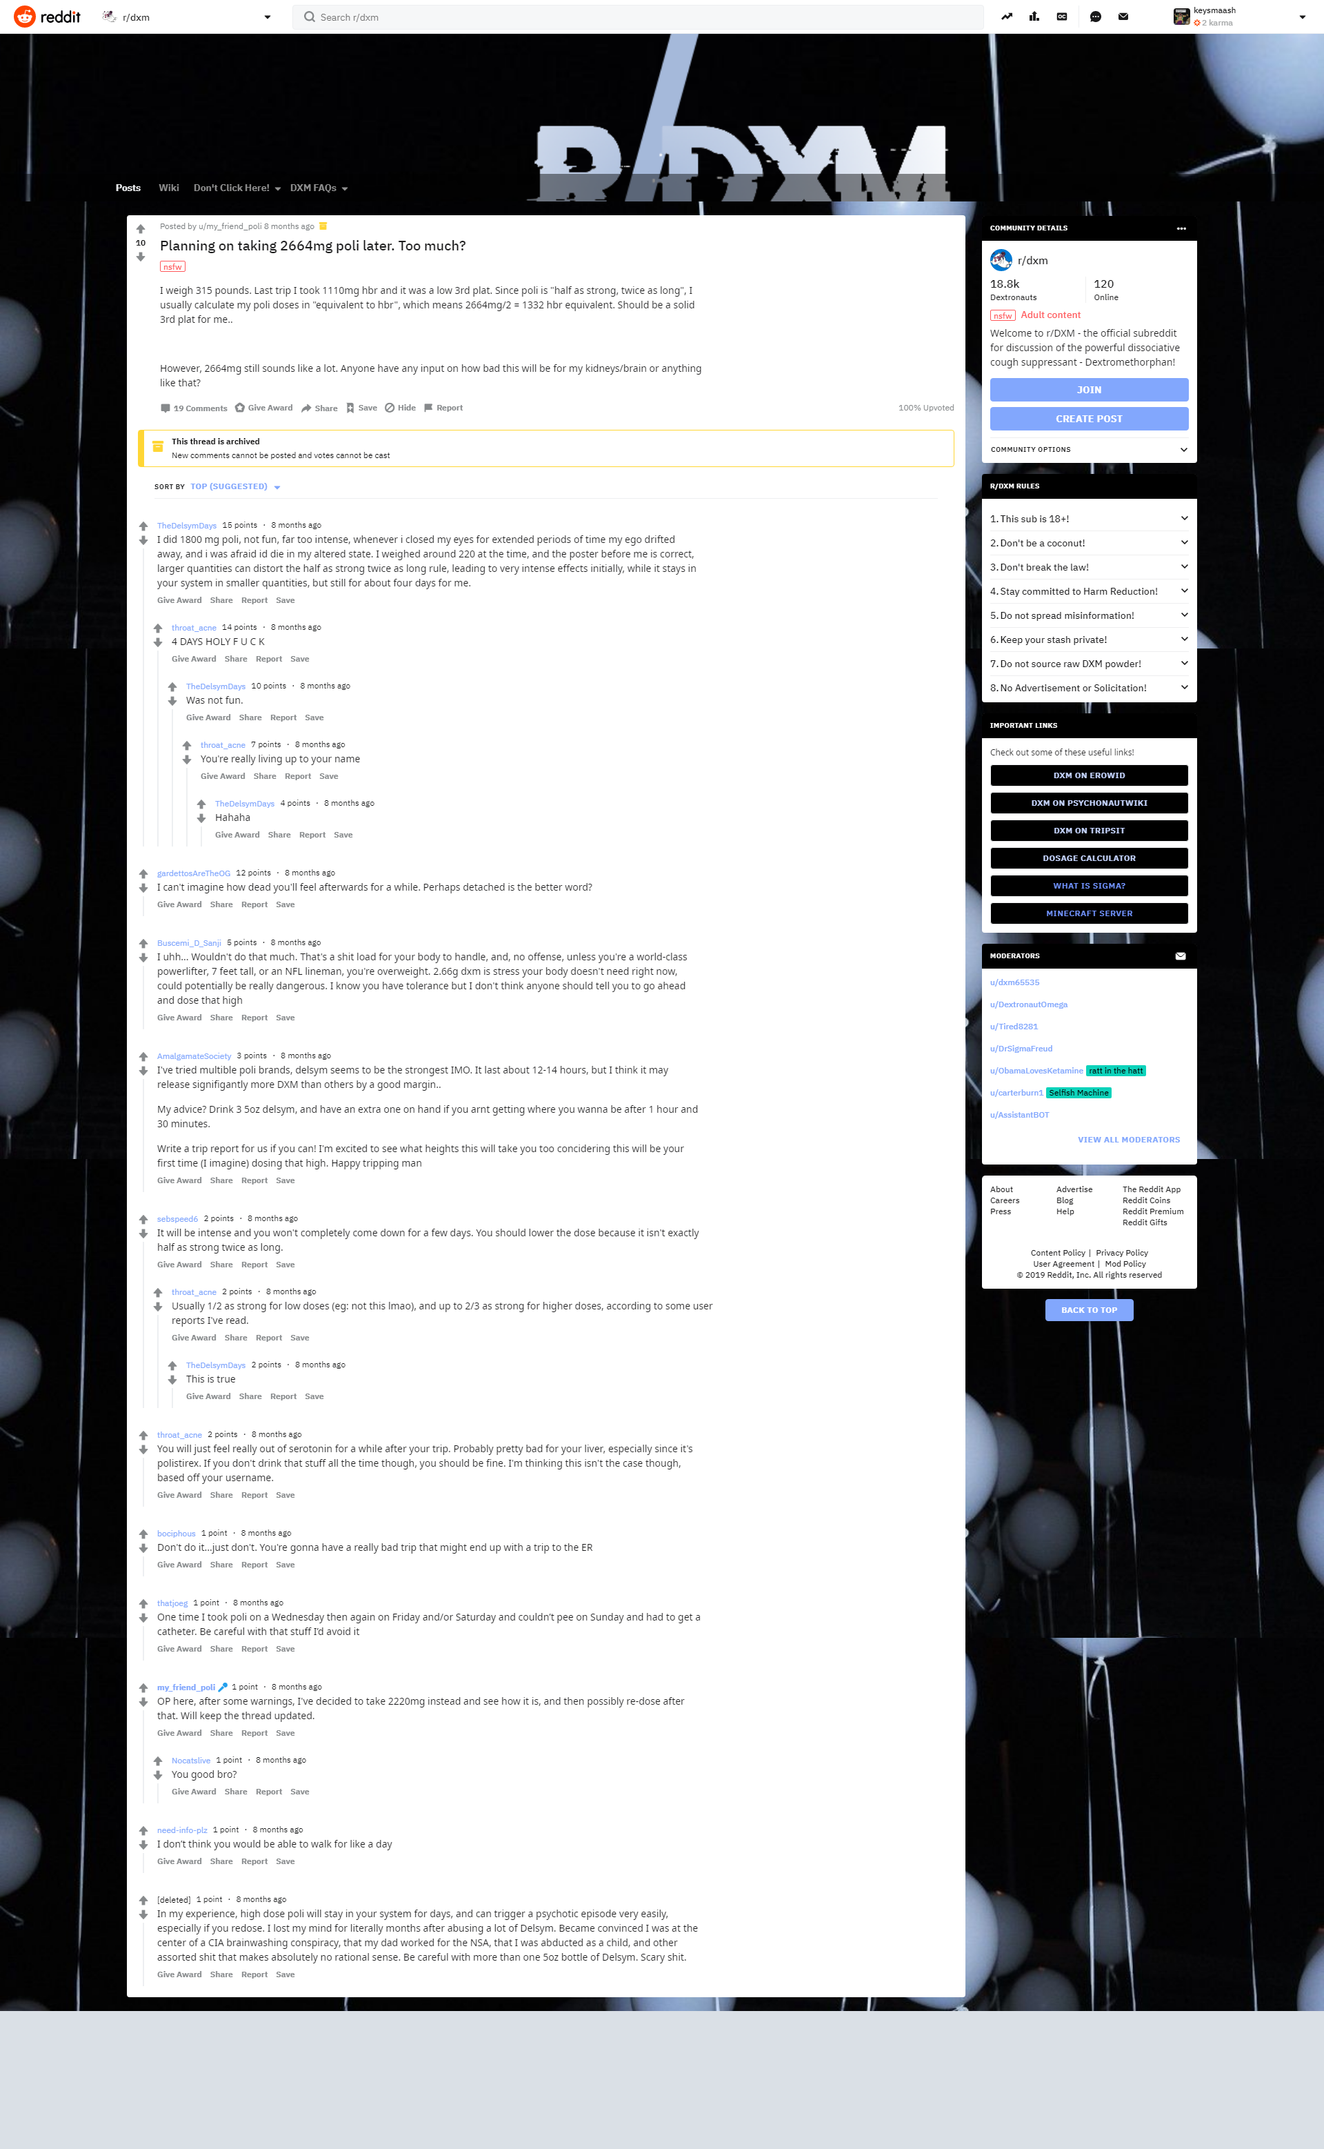1324x2149 pixels.
Task: Expand rule 'Don't be a coconut!'
Action: (x=1090, y=543)
